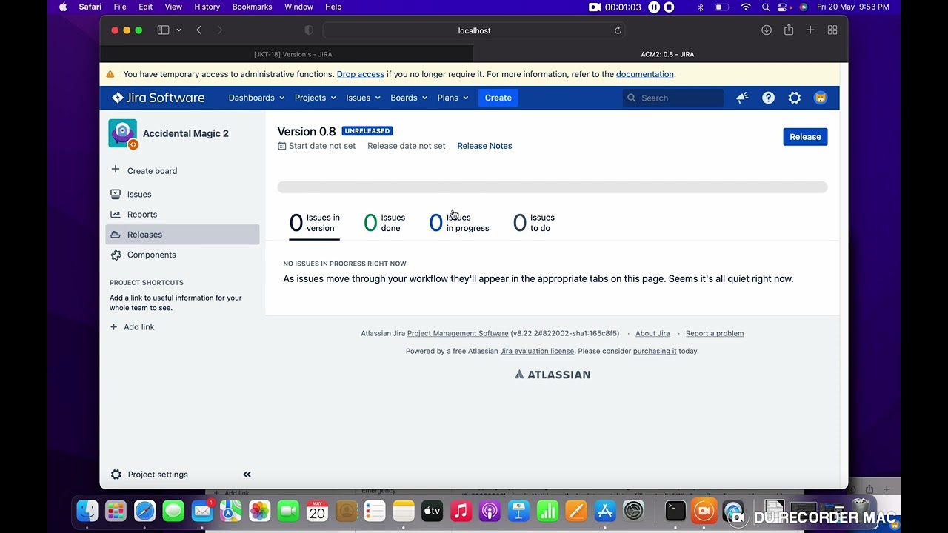The height and width of the screenshot is (533, 948).
Task: Click the Release button for version 0.8
Action: pos(805,137)
